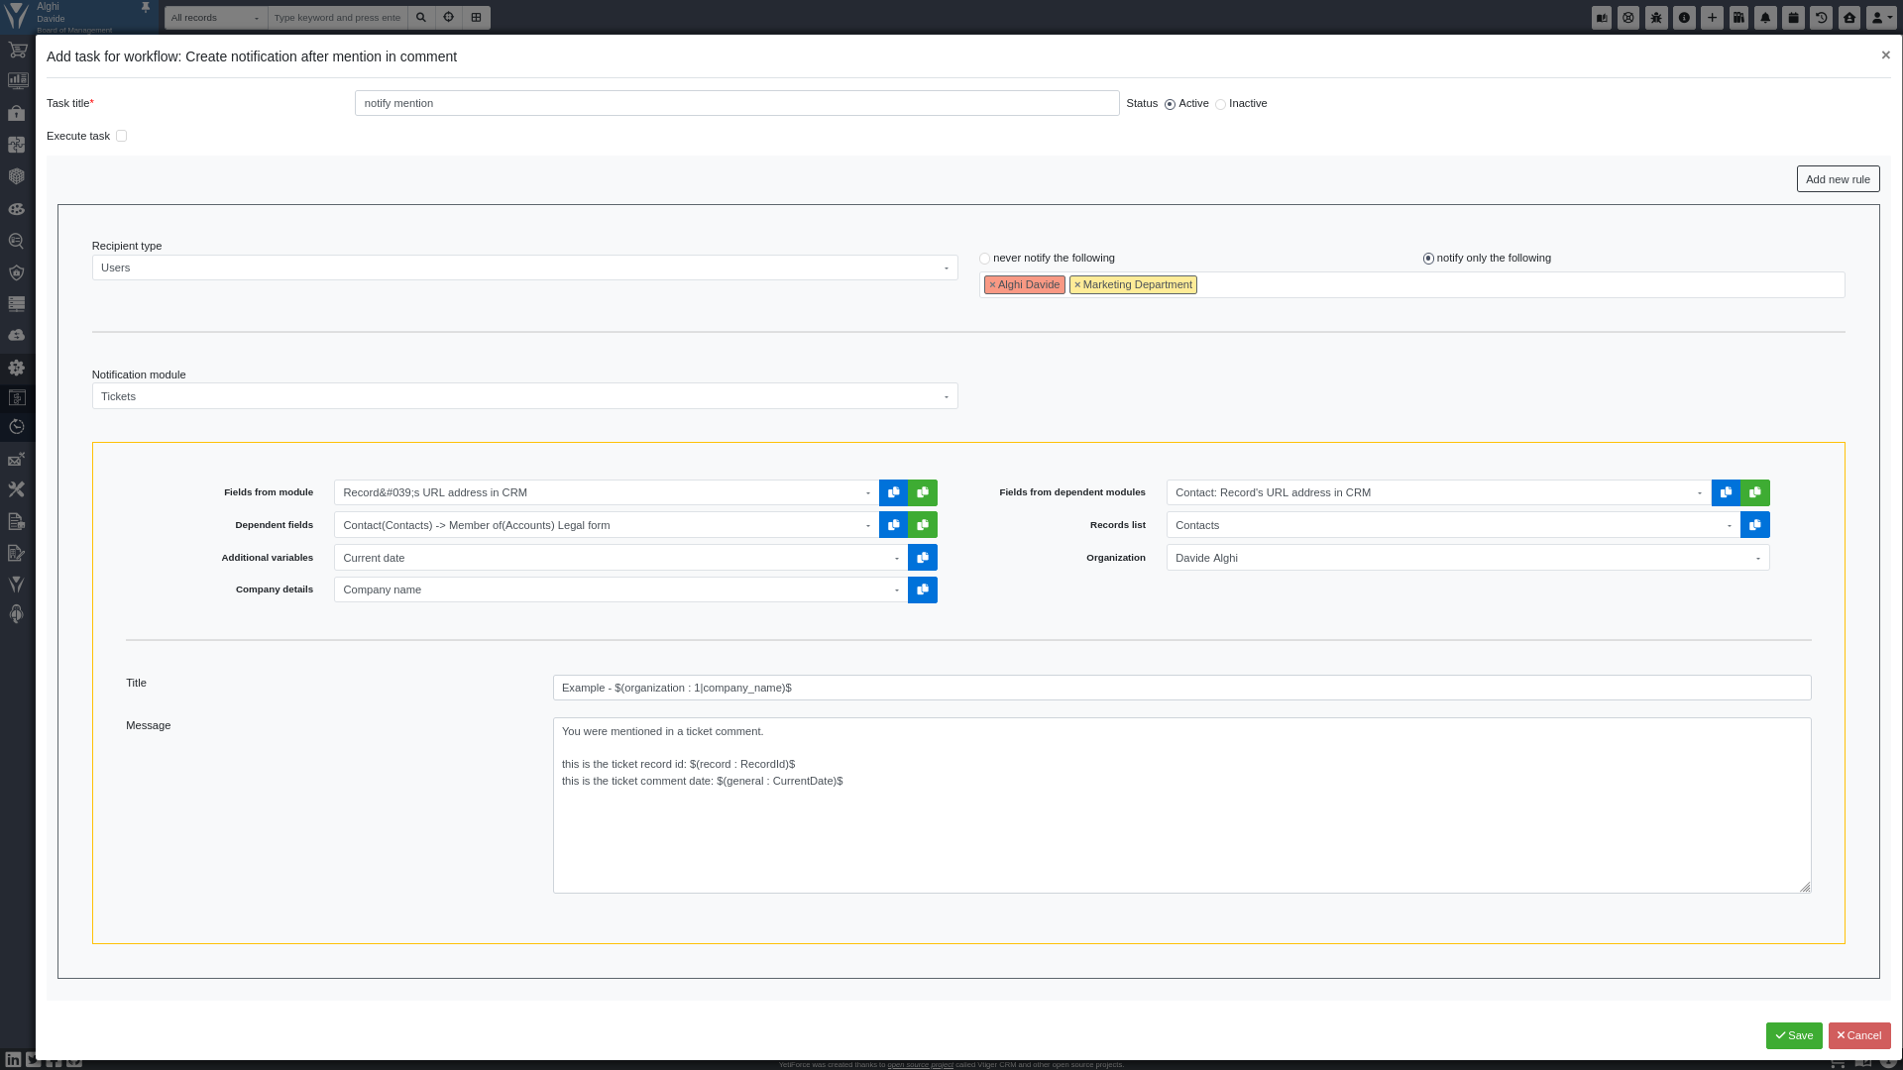Open the All records dropdown
This screenshot has height=1070, width=1903.
(x=215, y=18)
